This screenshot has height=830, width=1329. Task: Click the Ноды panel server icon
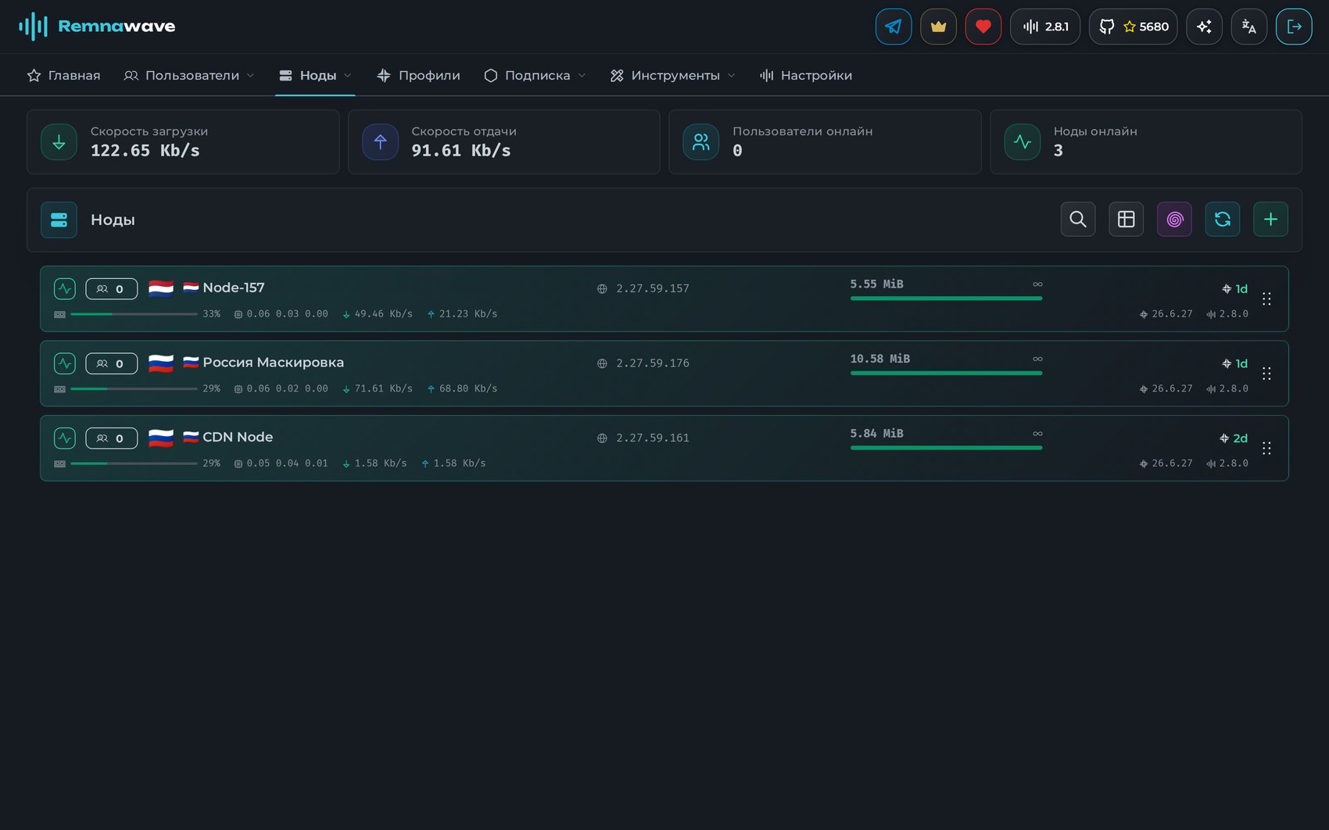(59, 220)
